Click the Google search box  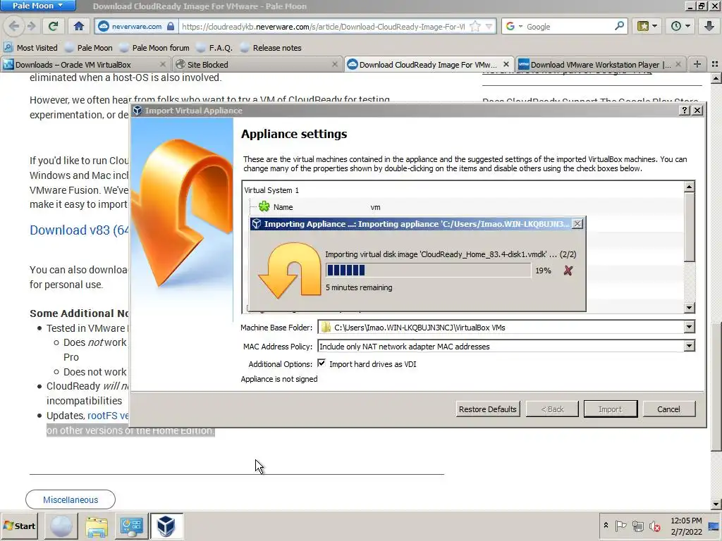coord(569,26)
